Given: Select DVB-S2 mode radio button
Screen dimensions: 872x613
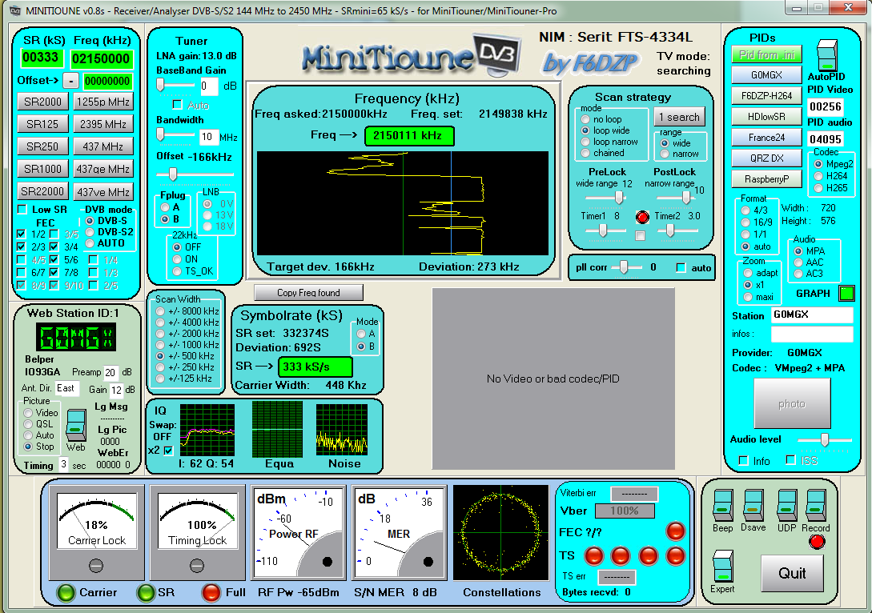Looking at the screenshot, I should (x=90, y=232).
